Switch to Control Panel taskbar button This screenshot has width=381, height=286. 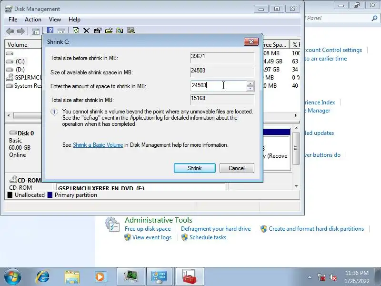[x=159, y=277]
